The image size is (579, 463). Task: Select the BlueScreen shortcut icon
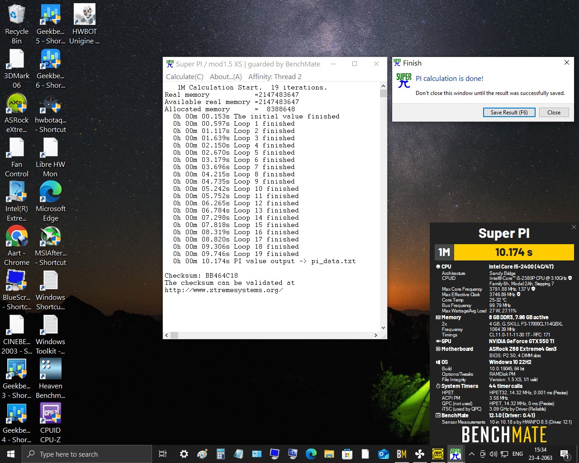pos(17,291)
